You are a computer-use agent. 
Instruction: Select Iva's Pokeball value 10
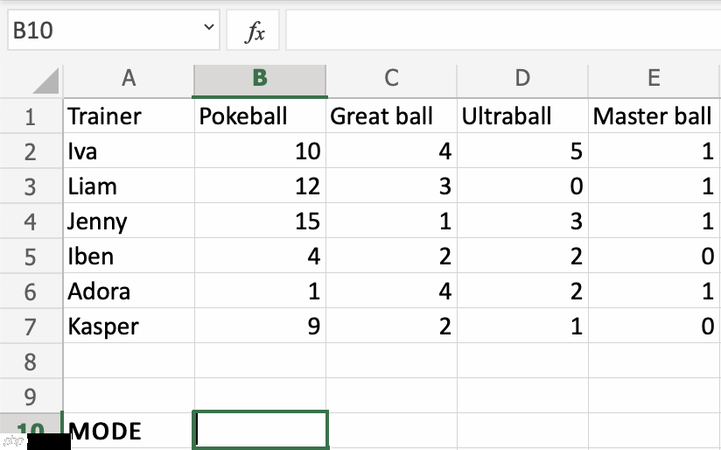(260, 151)
